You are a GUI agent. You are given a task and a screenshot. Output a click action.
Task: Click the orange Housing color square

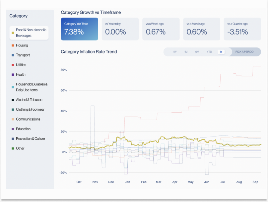tap(13, 46)
